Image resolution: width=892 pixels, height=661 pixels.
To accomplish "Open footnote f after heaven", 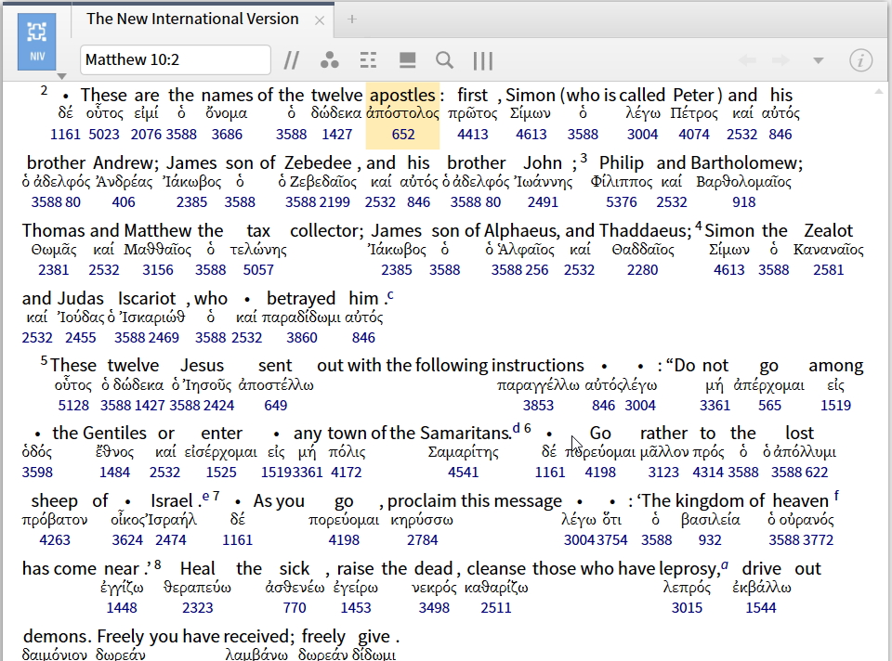I will coord(836,495).
